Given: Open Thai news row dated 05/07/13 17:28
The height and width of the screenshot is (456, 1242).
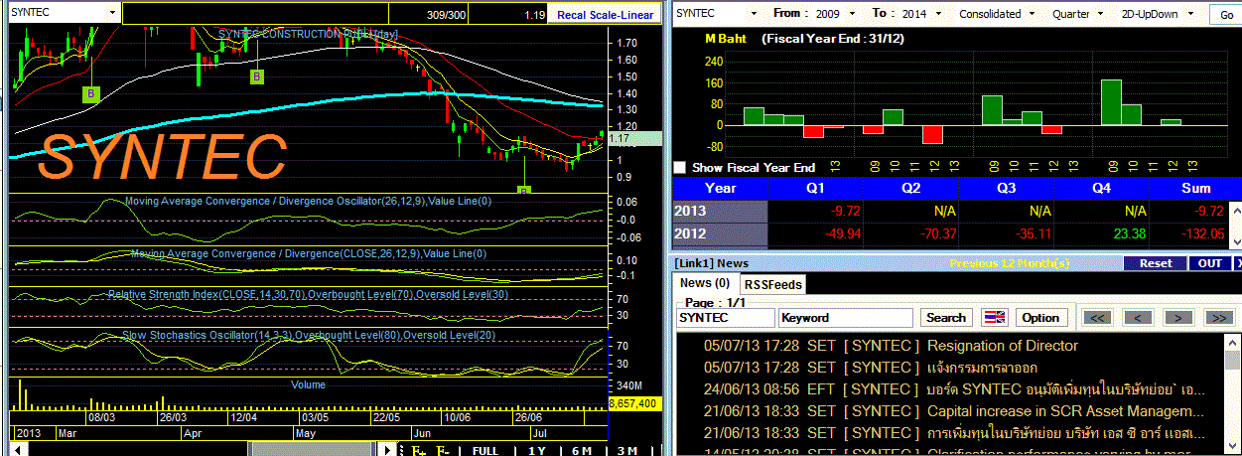Looking at the screenshot, I should 951,368.
